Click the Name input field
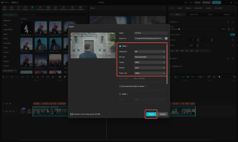The height and width of the screenshot is (142, 238). coord(151,33)
